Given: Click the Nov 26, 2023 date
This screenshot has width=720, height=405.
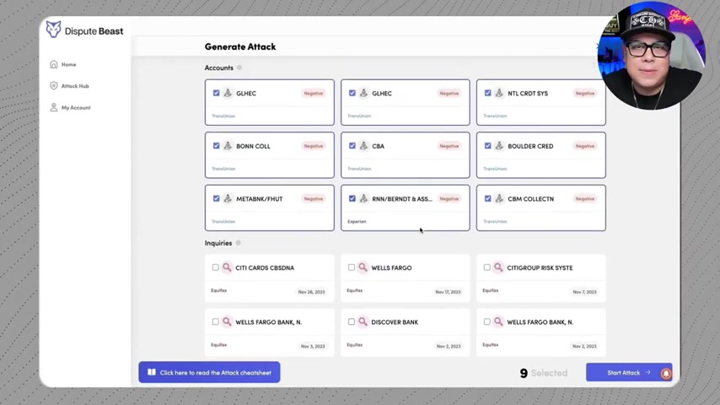Looking at the screenshot, I should tap(311, 292).
